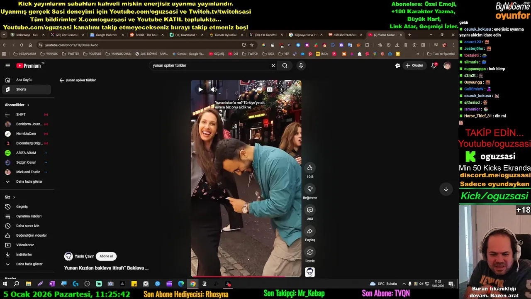Screen dimensions: 531x299
Task: Select Shorts in the sidebar
Action: pyautogui.click(x=27, y=89)
